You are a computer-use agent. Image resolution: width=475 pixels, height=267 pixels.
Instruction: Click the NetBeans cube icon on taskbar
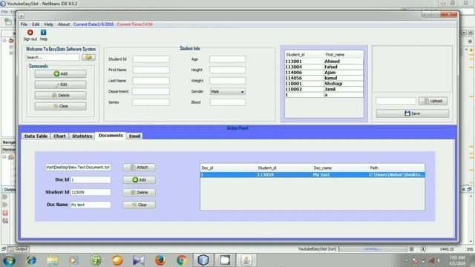[x=203, y=260]
